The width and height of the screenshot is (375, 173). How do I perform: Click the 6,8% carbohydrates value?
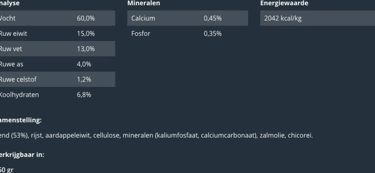(x=84, y=95)
